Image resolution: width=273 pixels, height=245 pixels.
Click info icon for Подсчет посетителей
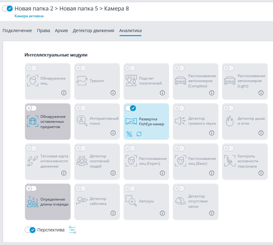162,93
